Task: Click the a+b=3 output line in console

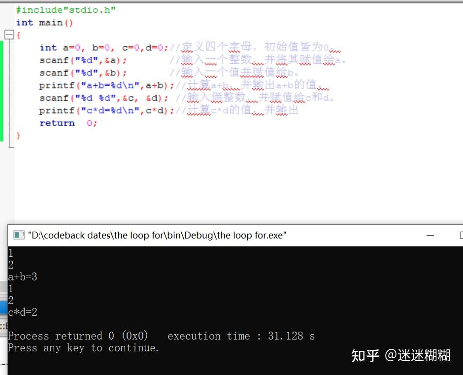Action: [x=22, y=276]
